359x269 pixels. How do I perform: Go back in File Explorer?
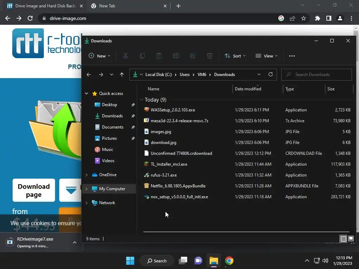(x=89, y=75)
